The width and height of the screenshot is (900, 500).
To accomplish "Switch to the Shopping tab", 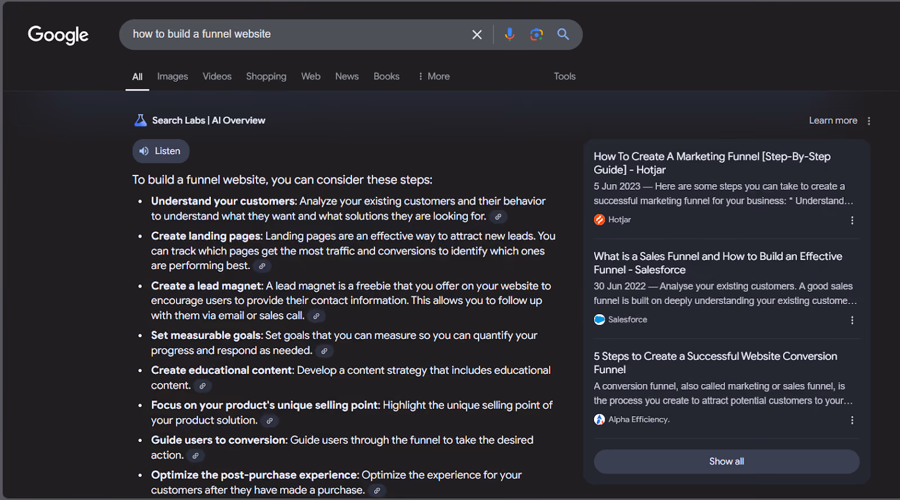I will tap(266, 76).
